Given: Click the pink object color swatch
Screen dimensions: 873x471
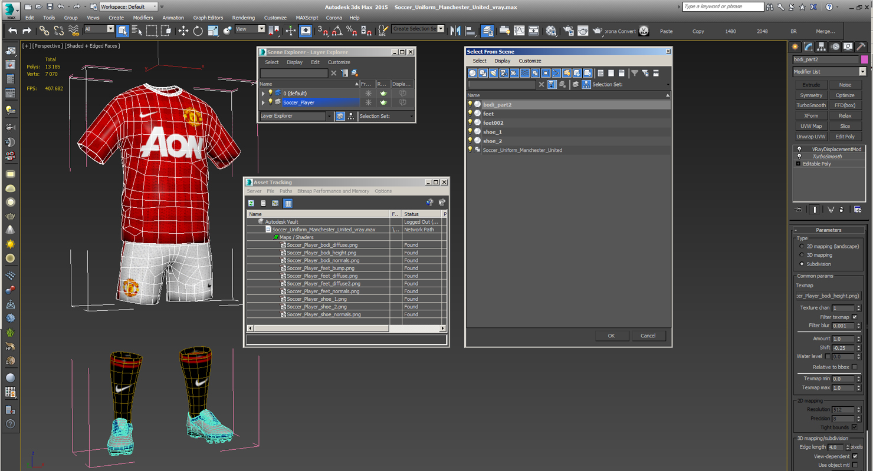Looking at the screenshot, I should tap(864, 59).
